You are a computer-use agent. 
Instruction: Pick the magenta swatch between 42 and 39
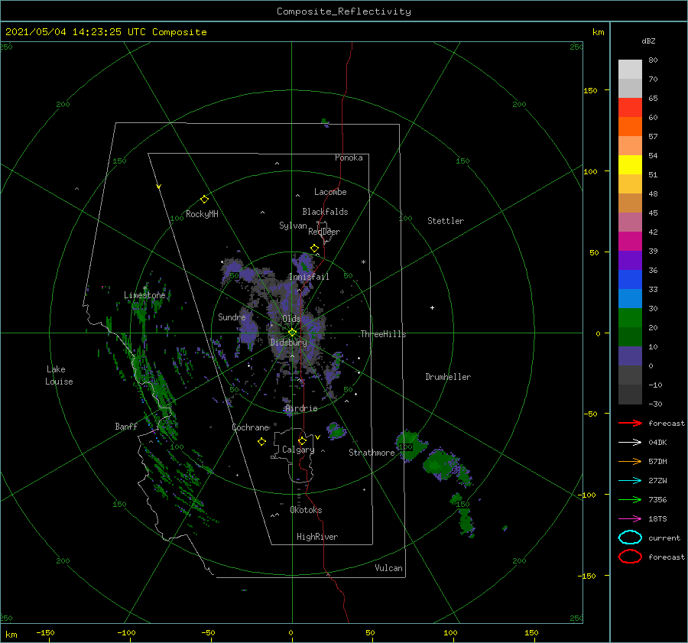pos(630,242)
